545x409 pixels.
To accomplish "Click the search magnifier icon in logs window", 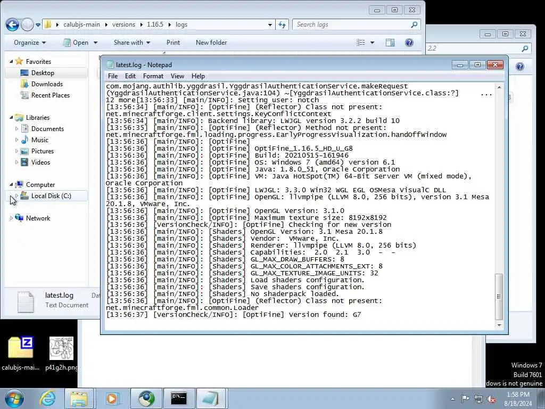I will pos(414,24).
